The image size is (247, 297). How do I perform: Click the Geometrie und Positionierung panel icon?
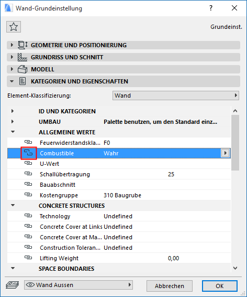click(23, 45)
